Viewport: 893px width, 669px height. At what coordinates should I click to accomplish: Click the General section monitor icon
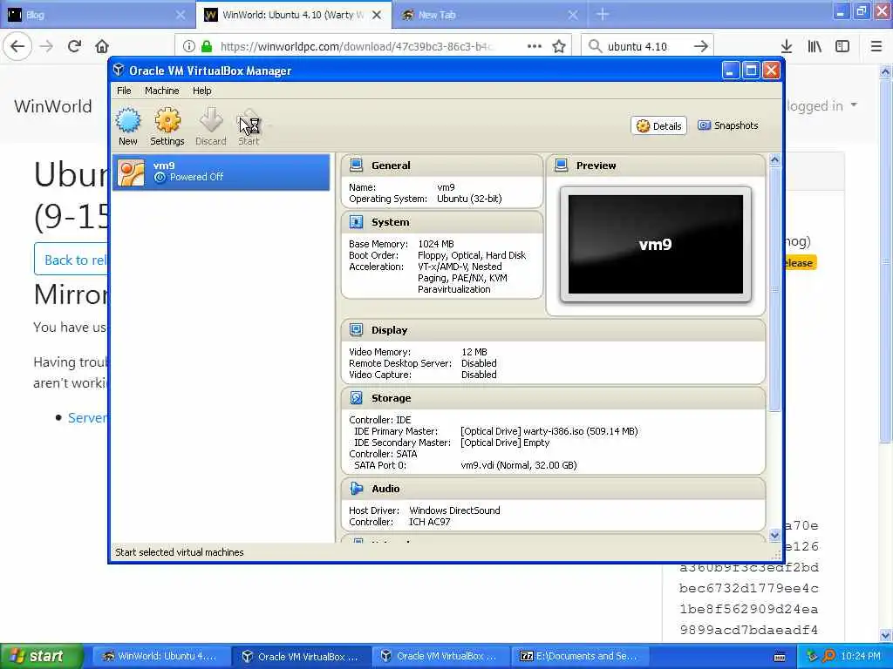point(357,166)
